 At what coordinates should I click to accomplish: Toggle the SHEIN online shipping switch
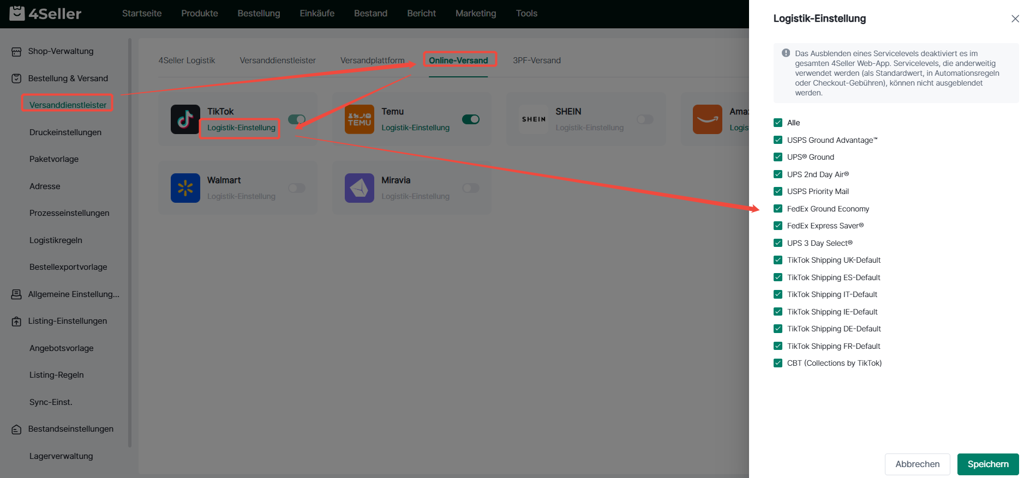(x=645, y=119)
